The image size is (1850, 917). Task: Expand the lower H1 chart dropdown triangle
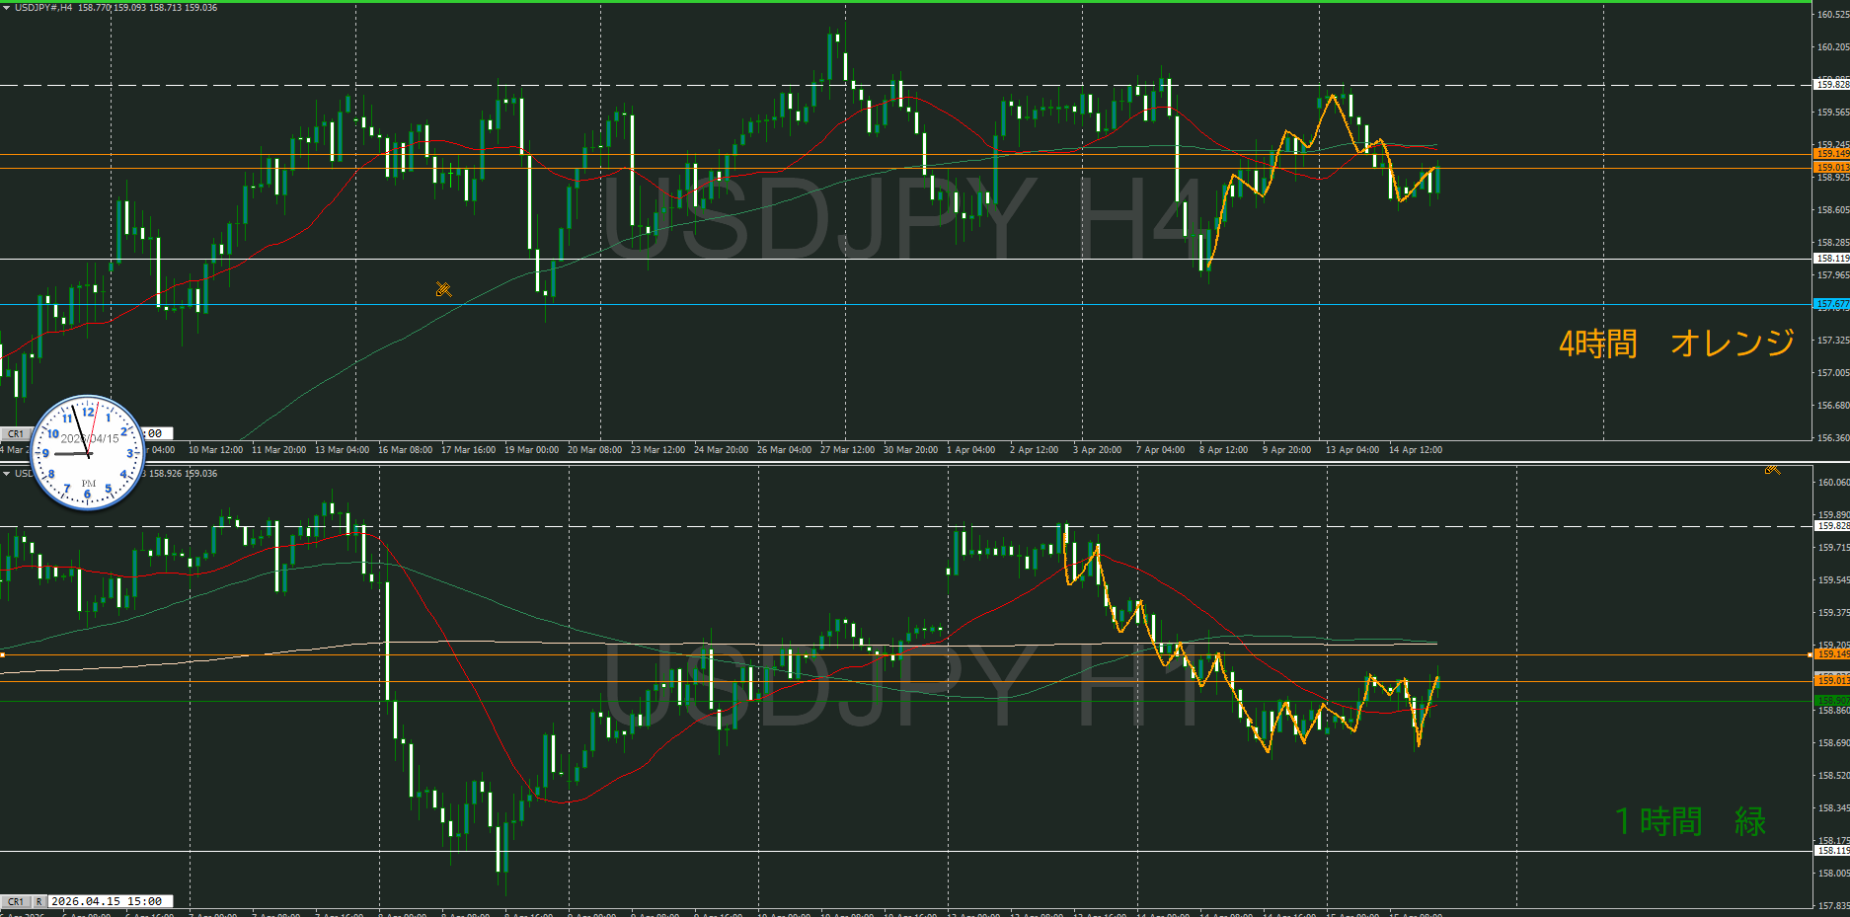point(7,474)
